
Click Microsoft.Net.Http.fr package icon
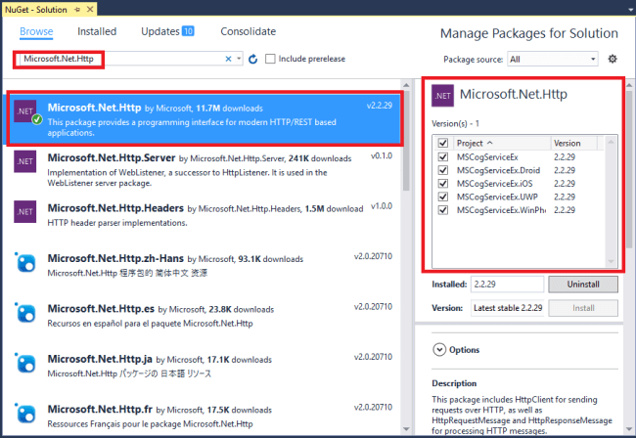pyautogui.click(x=25, y=413)
